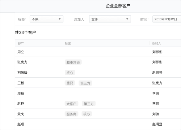Expand the 添加人 dropdown showing 全部
This screenshot has height=130, width=181.
110,19
